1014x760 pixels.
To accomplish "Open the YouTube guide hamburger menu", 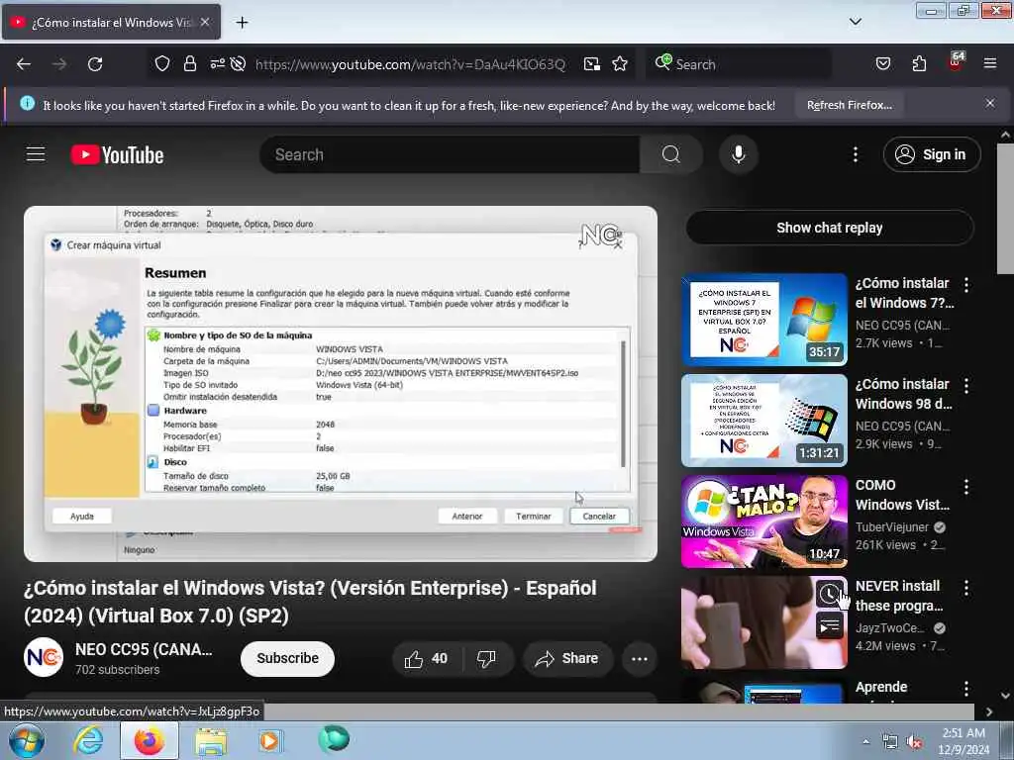I will 36,154.
